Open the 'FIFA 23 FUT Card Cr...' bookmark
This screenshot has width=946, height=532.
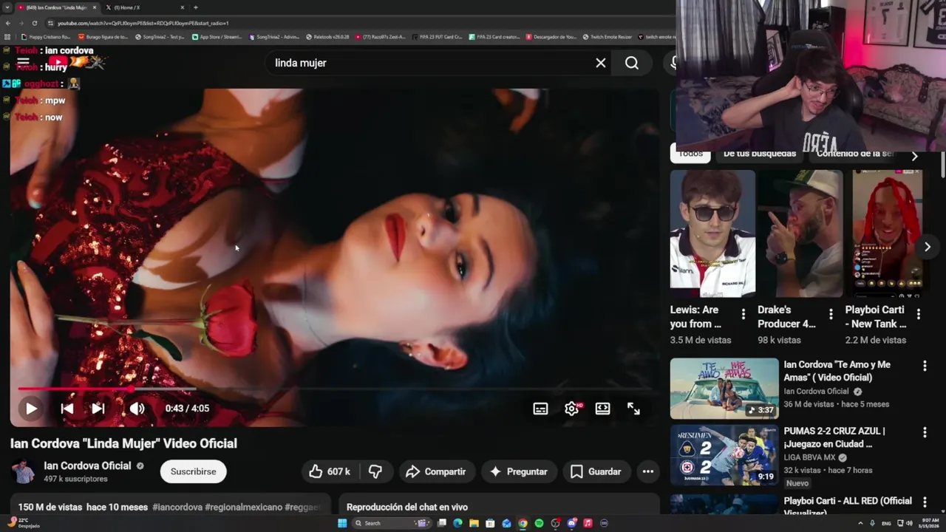[x=437, y=37]
